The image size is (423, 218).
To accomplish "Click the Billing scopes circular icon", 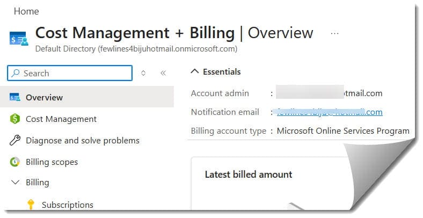I will (14, 162).
